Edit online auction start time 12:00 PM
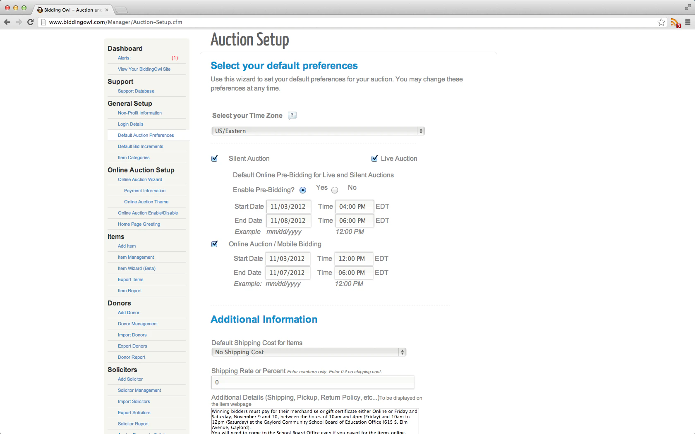The height and width of the screenshot is (434, 695). 354,259
